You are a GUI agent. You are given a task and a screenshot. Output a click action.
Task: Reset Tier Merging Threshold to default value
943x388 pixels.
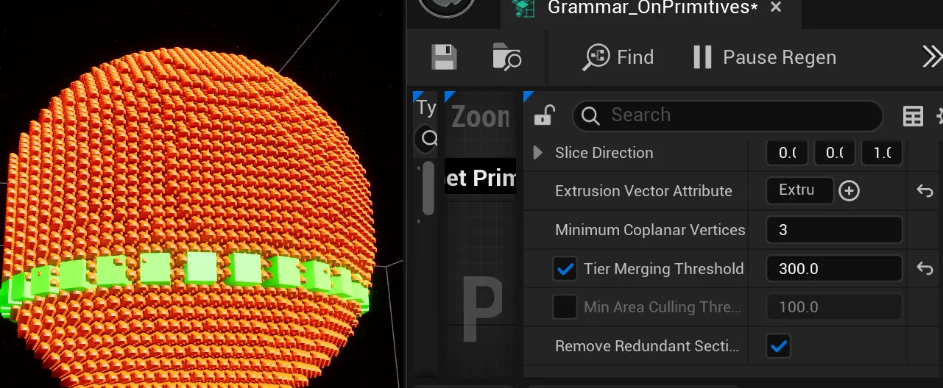925,269
